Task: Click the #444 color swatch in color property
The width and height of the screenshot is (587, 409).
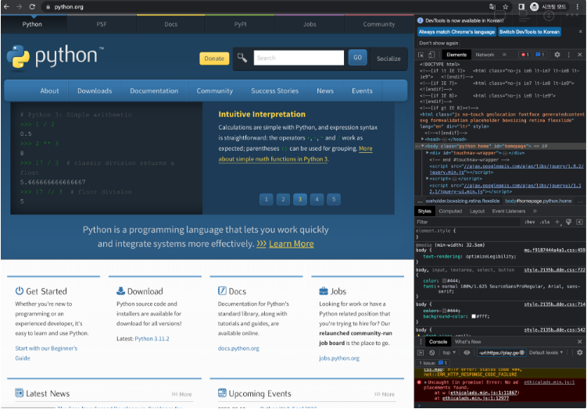Action: [444, 280]
